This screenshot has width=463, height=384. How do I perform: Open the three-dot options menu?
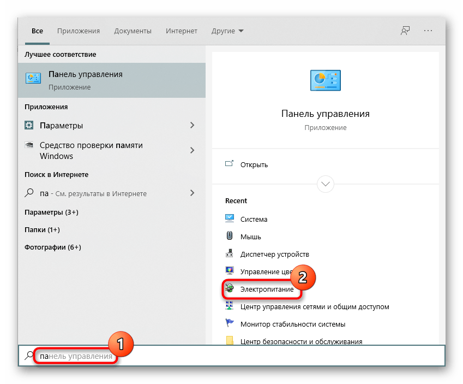428,31
